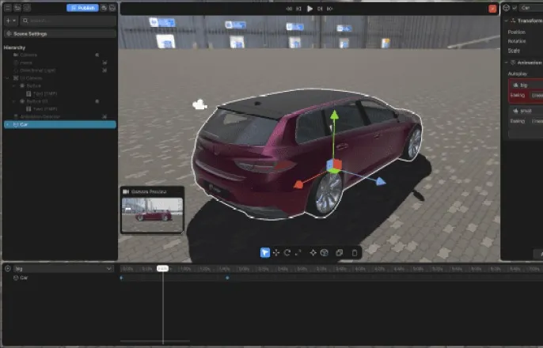
Task: Select Directional Light in the hierarchy
Action: 37,70
